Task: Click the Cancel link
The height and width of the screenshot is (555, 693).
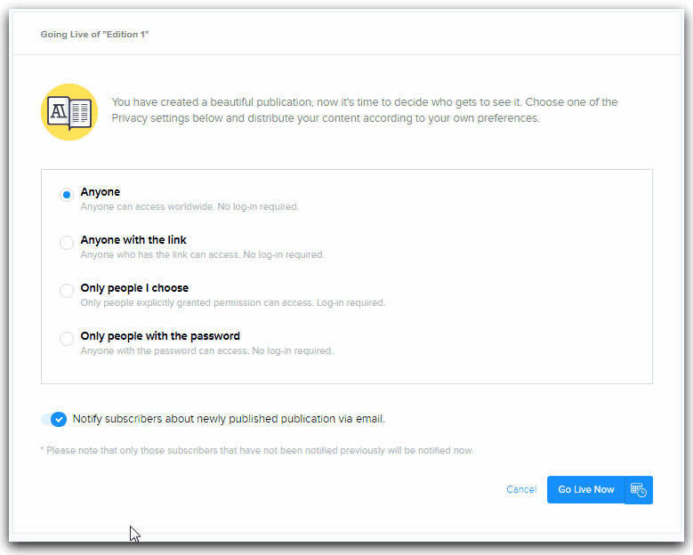Action: tap(521, 490)
